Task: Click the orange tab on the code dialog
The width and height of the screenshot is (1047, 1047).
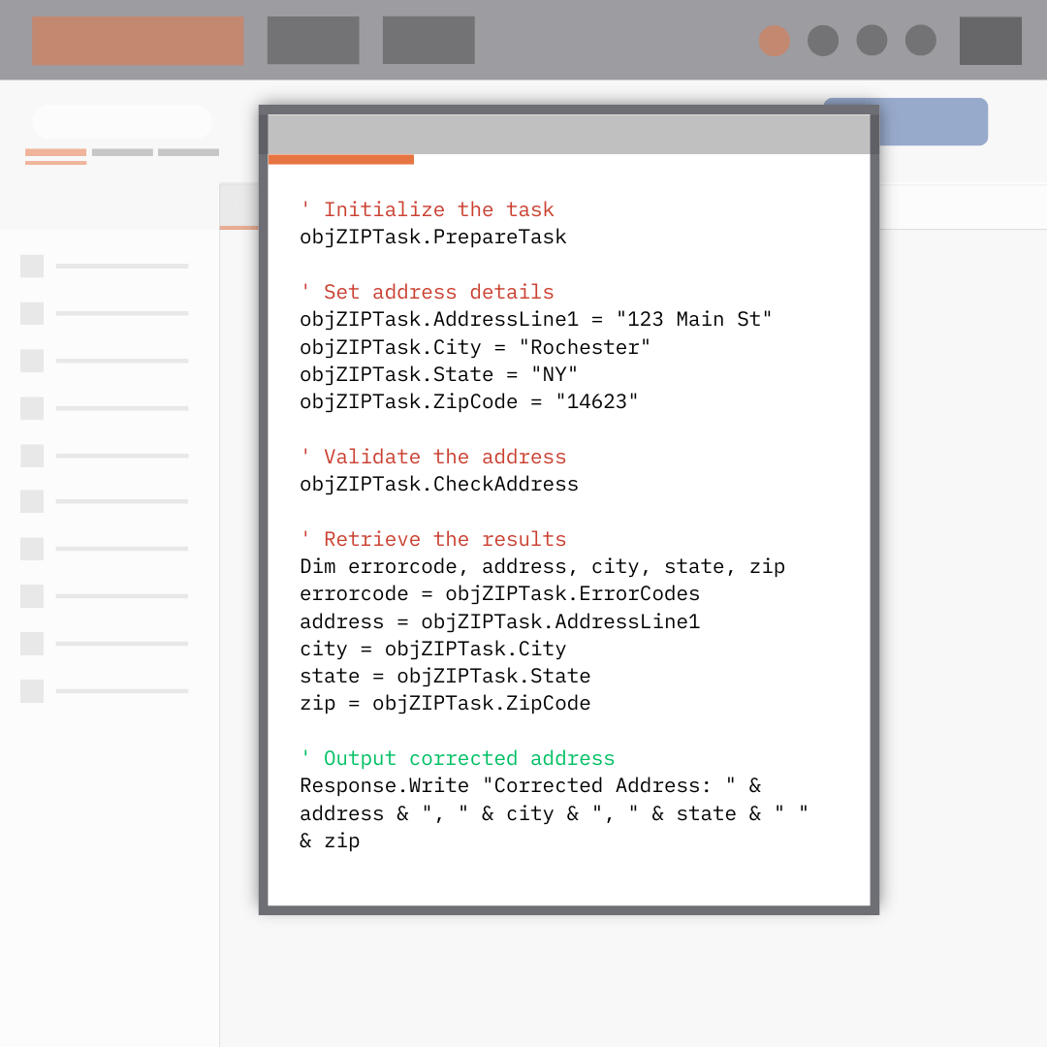Action: pyautogui.click(x=340, y=160)
